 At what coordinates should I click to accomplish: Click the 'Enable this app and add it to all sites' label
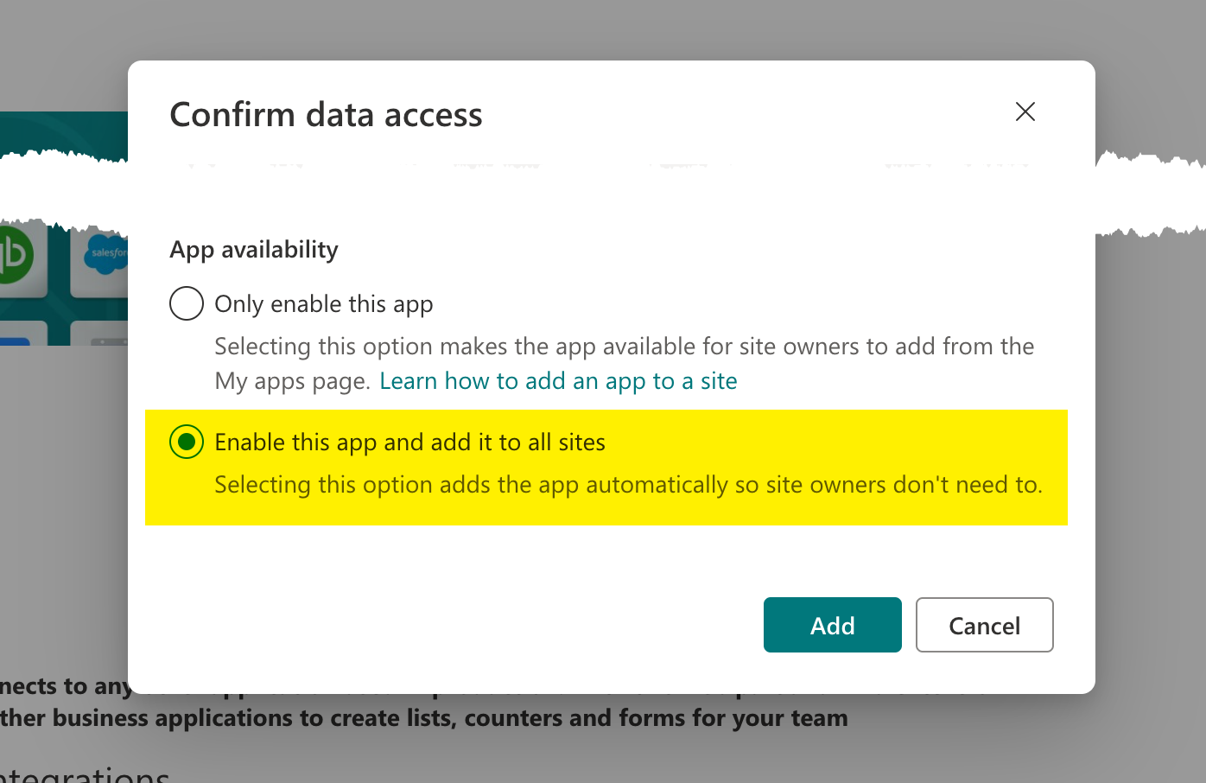coord(409,442)
